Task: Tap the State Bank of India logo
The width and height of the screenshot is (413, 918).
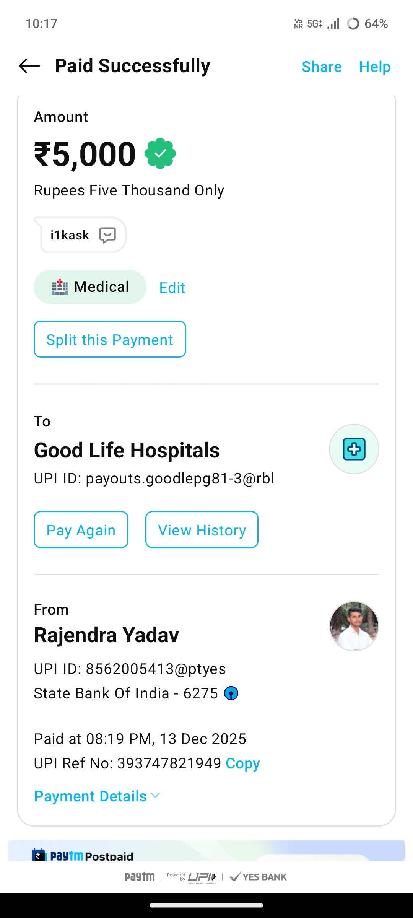Action: 231,693
